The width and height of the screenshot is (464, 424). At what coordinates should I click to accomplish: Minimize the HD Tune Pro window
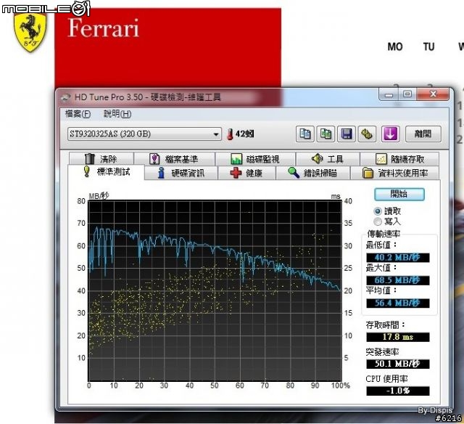tap(389, 95)
